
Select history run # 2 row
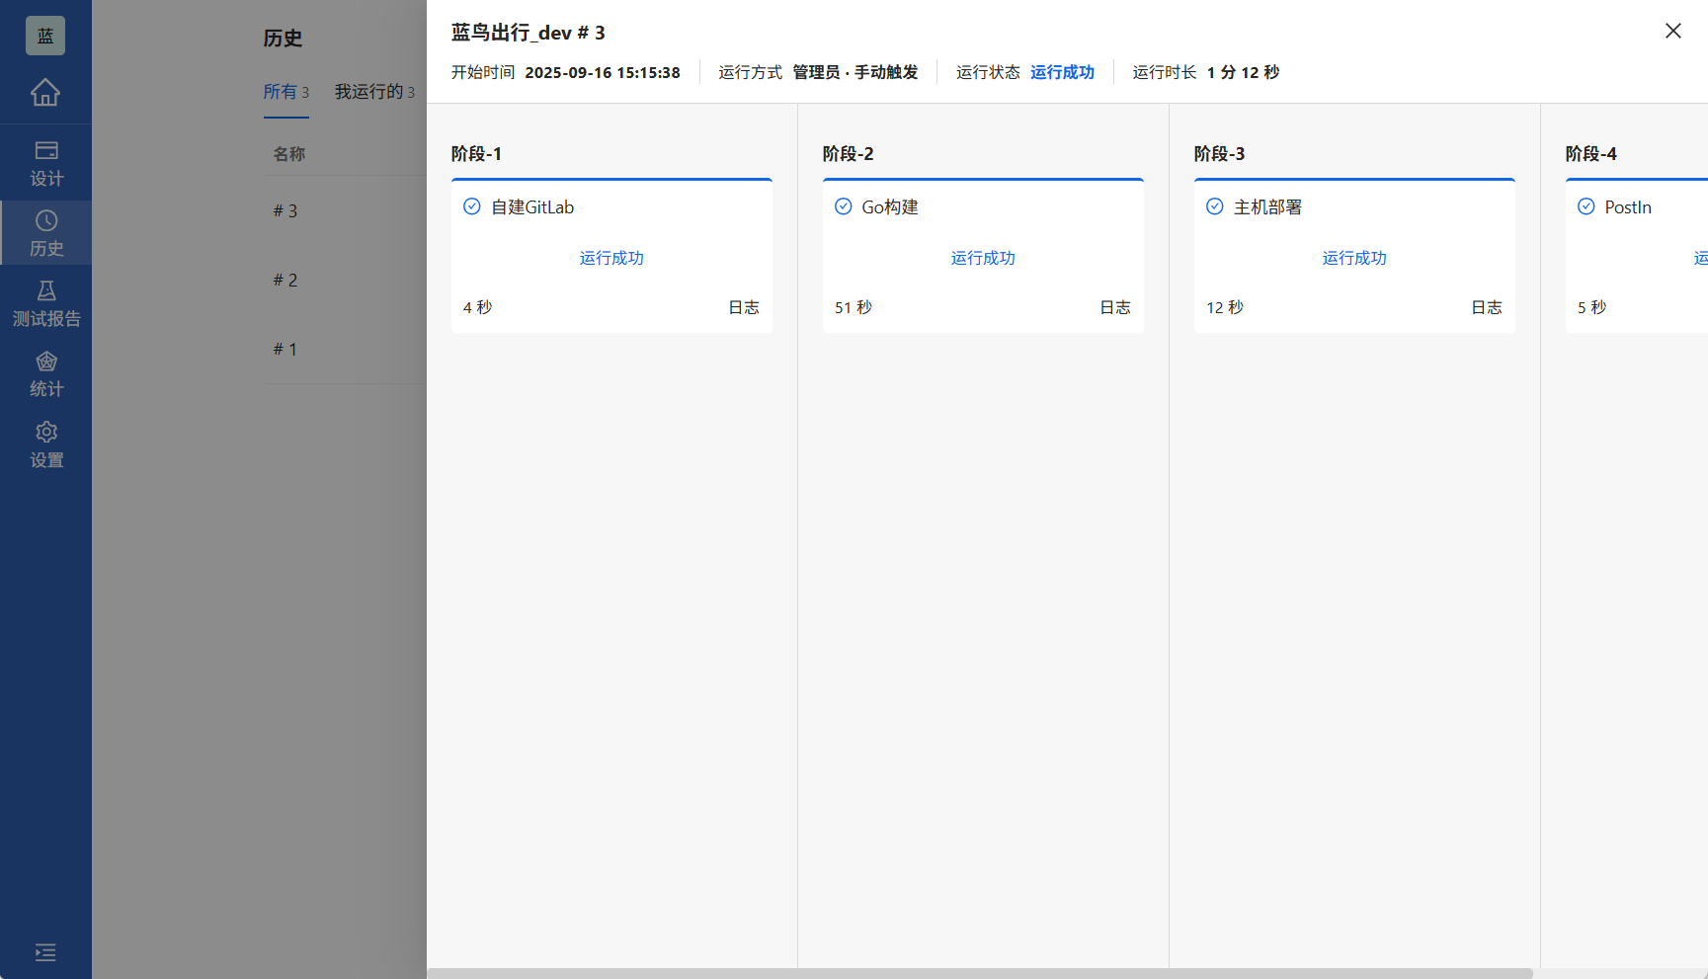point(345,280)
